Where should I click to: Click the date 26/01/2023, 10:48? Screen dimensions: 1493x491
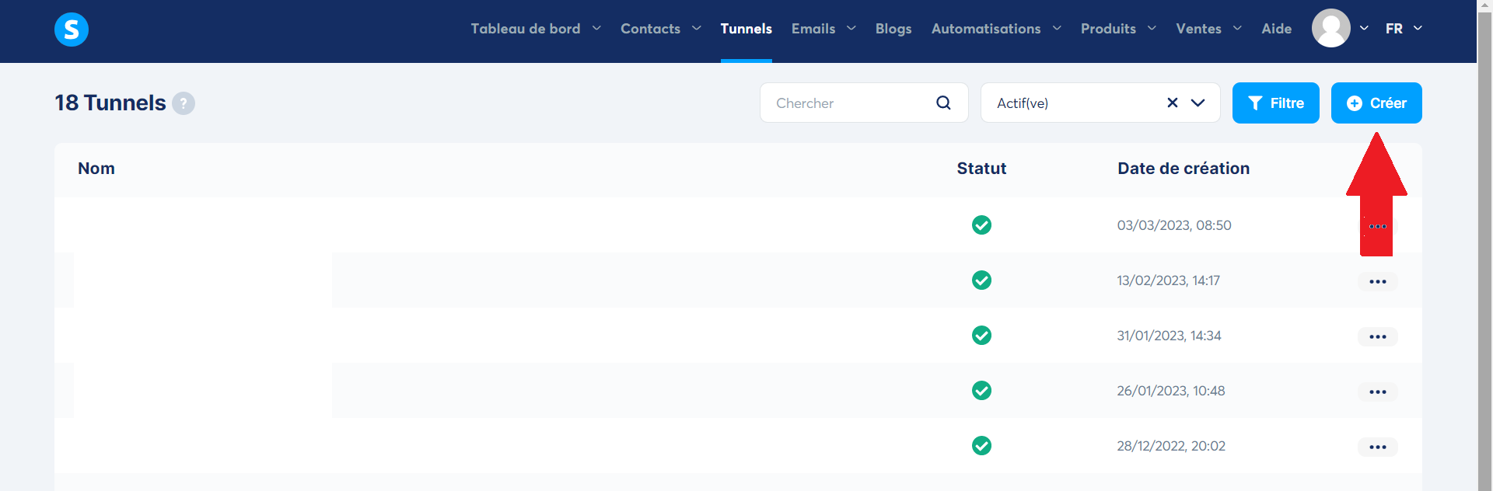click(x=1171, y=391)
